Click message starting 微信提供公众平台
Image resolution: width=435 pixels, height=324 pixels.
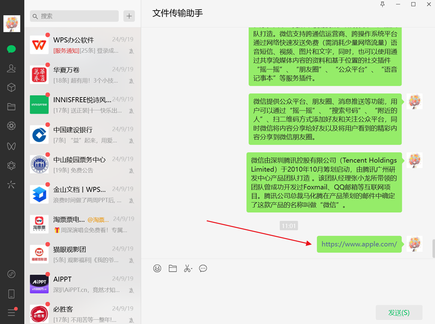coord(325,119)
